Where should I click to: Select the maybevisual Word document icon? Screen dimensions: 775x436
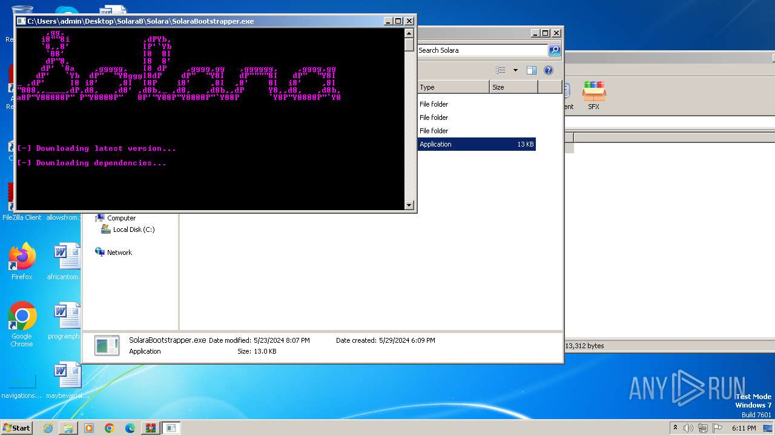(67, 380)
